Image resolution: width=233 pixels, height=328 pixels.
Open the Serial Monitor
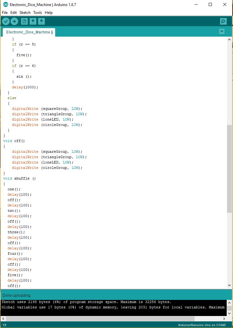tap(223, 21)
